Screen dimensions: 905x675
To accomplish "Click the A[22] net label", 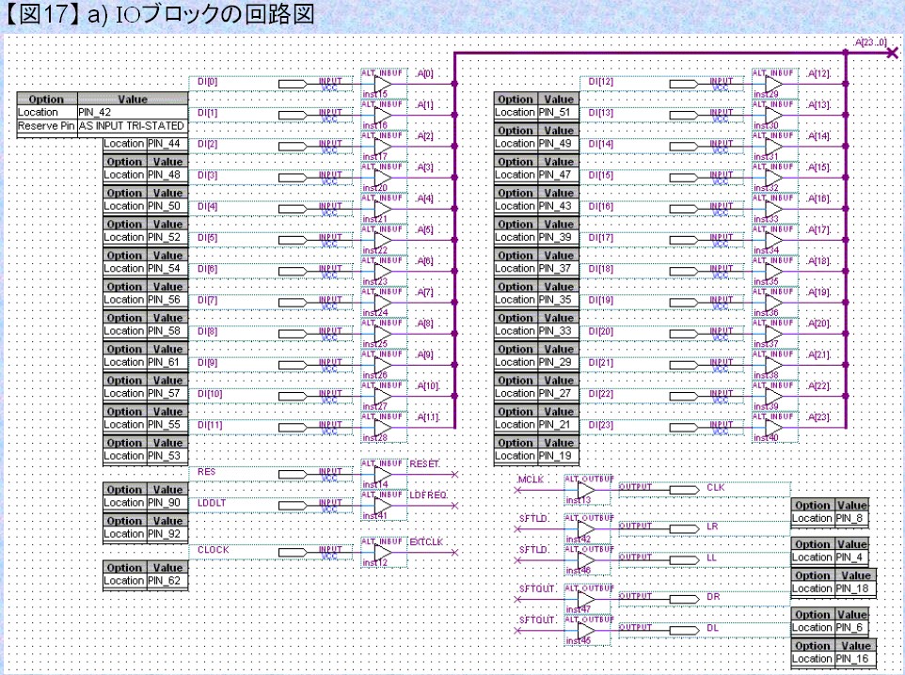I will click(x=818, y=386).
